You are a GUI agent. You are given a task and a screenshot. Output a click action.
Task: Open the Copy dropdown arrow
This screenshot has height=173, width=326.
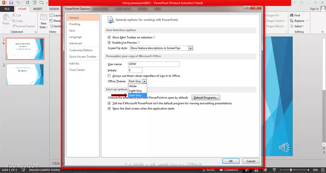tap(26, 21)
